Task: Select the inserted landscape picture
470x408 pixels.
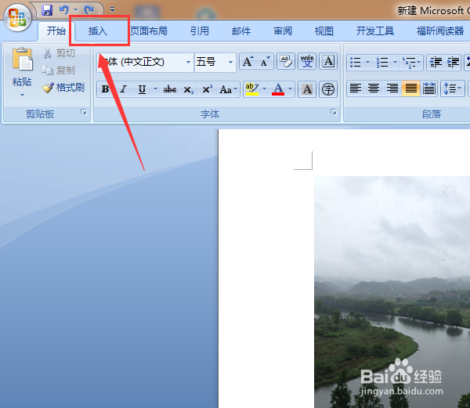Action: coord(392,292)
